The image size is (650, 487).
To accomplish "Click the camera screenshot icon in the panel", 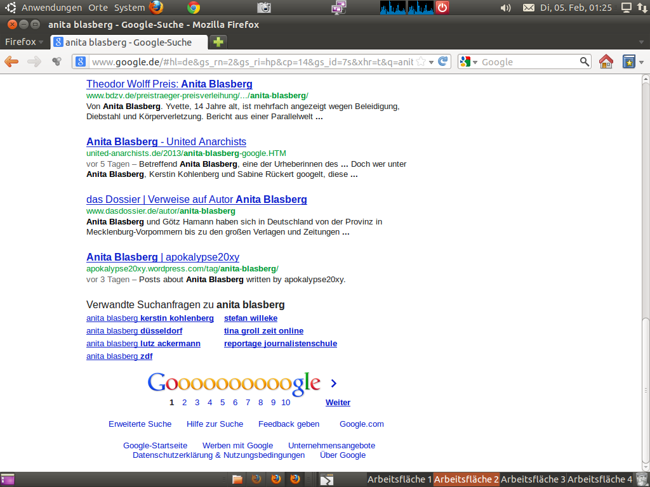I will coord(264,8).
